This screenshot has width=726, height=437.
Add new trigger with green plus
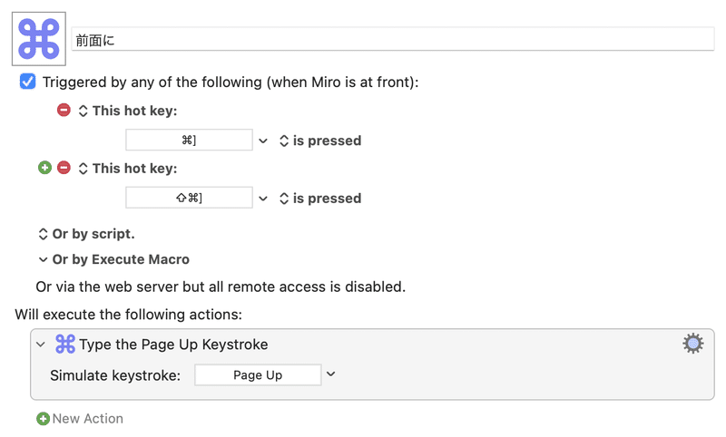coord(44,168)
